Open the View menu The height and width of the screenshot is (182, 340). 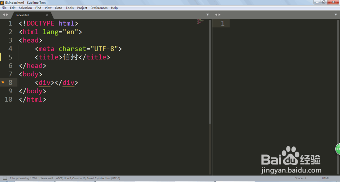(x=48, y=8)
